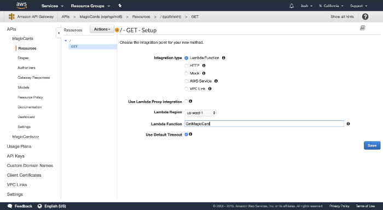This screenshot has width=383, height=210.
Task: Open the MagicCardszzz API
Action: pos(26,137)
